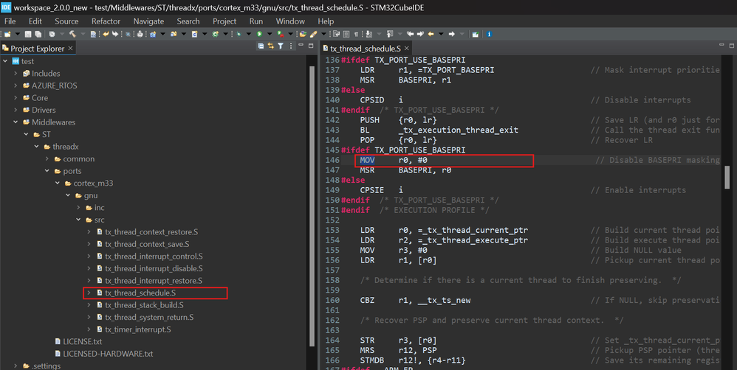Collapse the Middlewares folder
This screenshot has width=737, height=370.
pyautogui.click(x=16, y=122)
